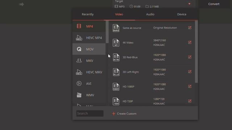Click the '2.11MB' target size text
Image resolution: width=232 pixels, height=130 pixels.
tap(154, 6)
